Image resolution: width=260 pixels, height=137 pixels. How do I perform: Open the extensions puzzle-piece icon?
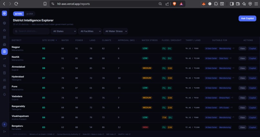click(x=216, y=4)
